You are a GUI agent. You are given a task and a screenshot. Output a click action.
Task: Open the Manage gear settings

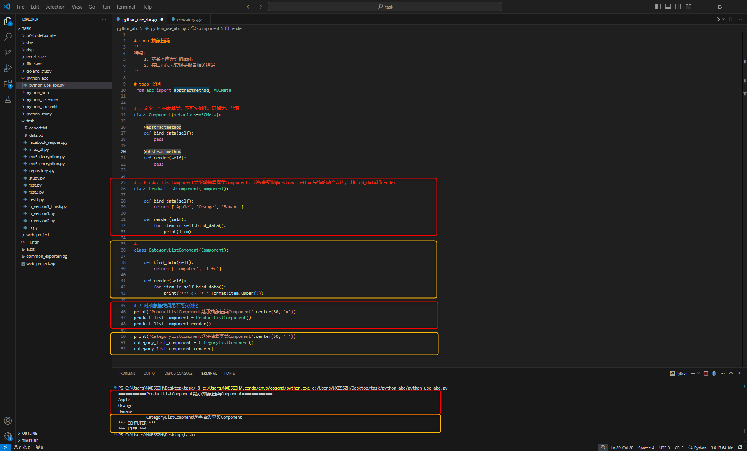[8, 436]
